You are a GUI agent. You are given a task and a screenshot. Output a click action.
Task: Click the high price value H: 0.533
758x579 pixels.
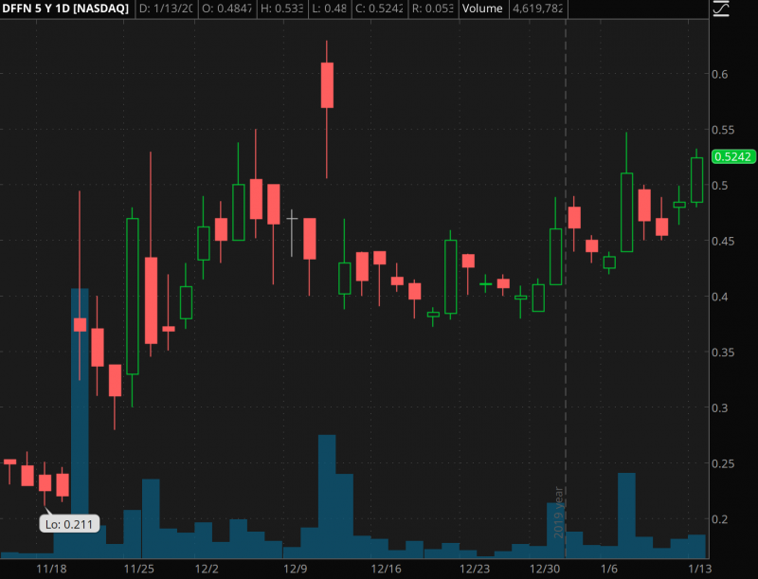tap(285, 9)
